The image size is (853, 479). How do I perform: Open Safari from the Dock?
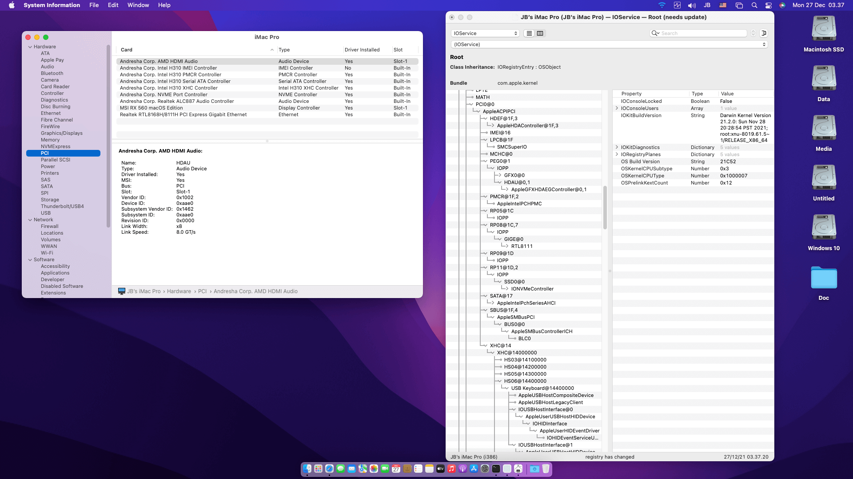[329, 469]
